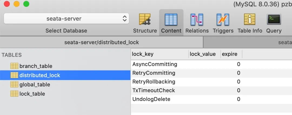Click the global_table table icon
The height and width of the screenshot is (115, 292).
click(14, 85)
